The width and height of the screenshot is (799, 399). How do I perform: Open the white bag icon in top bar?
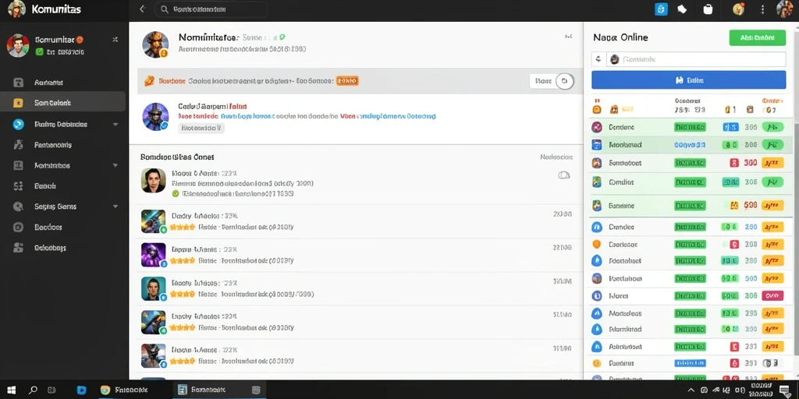(x=708, y=9)
